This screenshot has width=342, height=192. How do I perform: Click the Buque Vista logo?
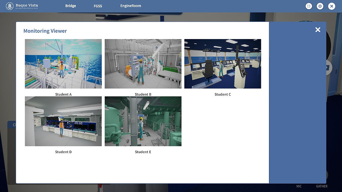pyautogui.click(x=22, y=6)
